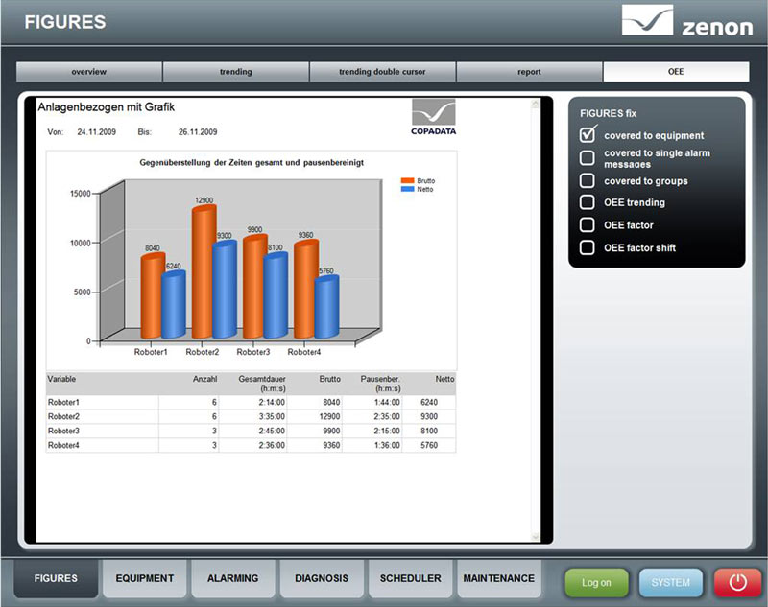
Task: Navigate to the ALARMING section
Action: click(232, 579)
